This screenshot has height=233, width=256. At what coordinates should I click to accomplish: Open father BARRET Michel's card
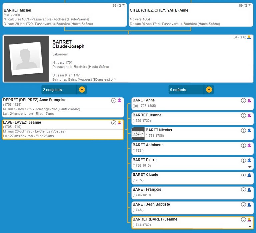65,15
